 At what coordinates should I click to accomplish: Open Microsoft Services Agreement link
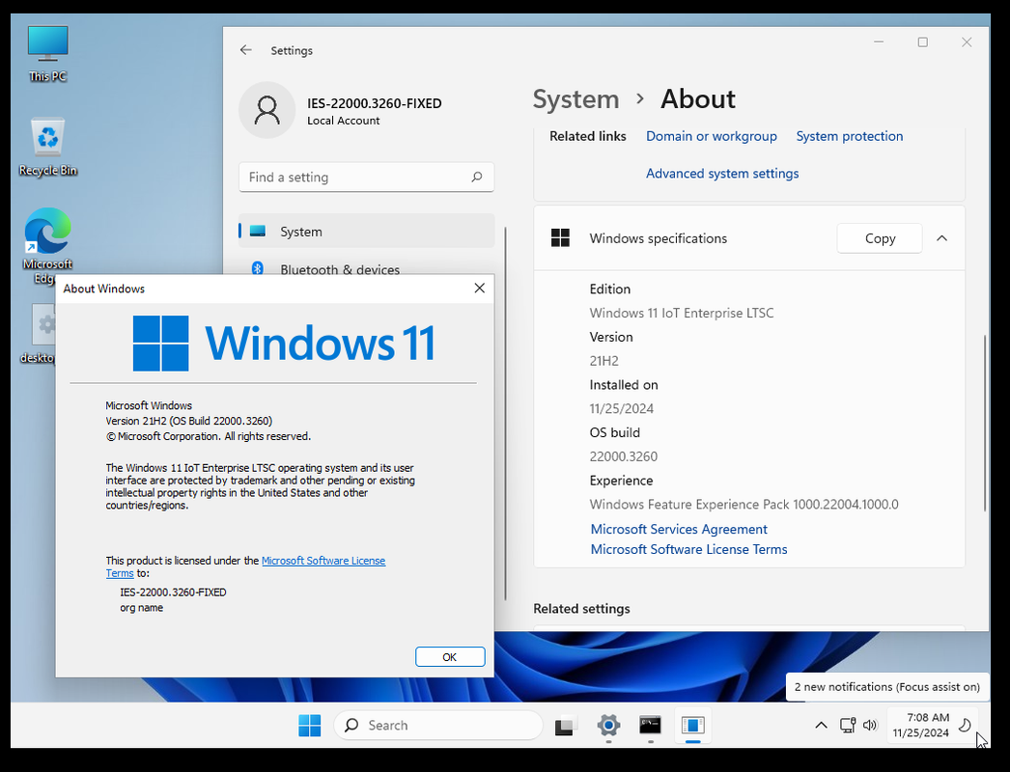[679, 529]
